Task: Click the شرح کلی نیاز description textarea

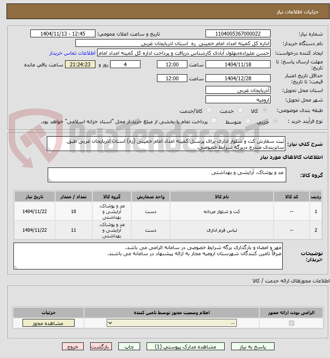Action: coord(166,144)
